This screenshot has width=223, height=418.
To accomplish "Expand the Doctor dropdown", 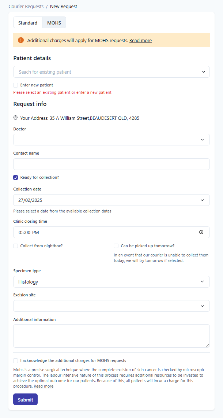I will coord(111,140).
